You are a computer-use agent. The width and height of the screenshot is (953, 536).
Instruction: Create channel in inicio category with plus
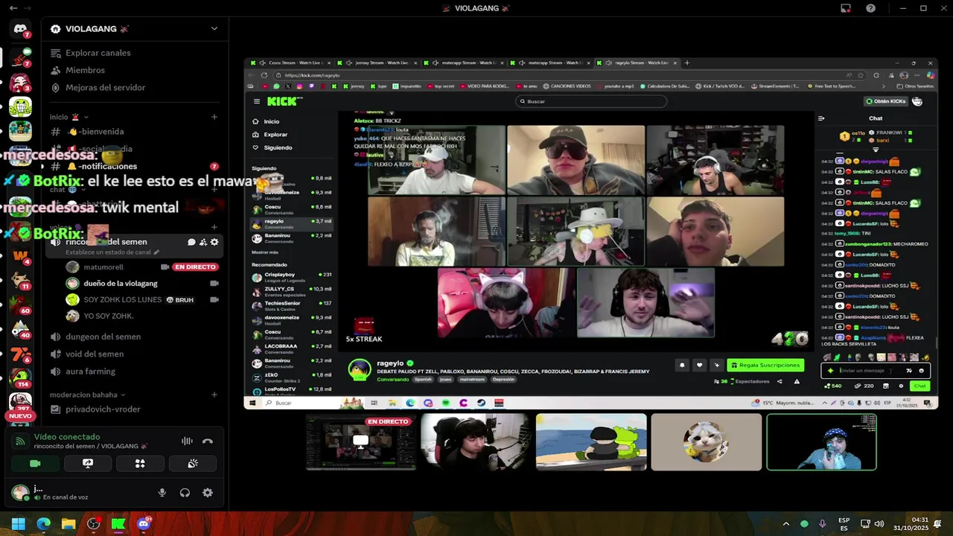click(x=214, y=117)
